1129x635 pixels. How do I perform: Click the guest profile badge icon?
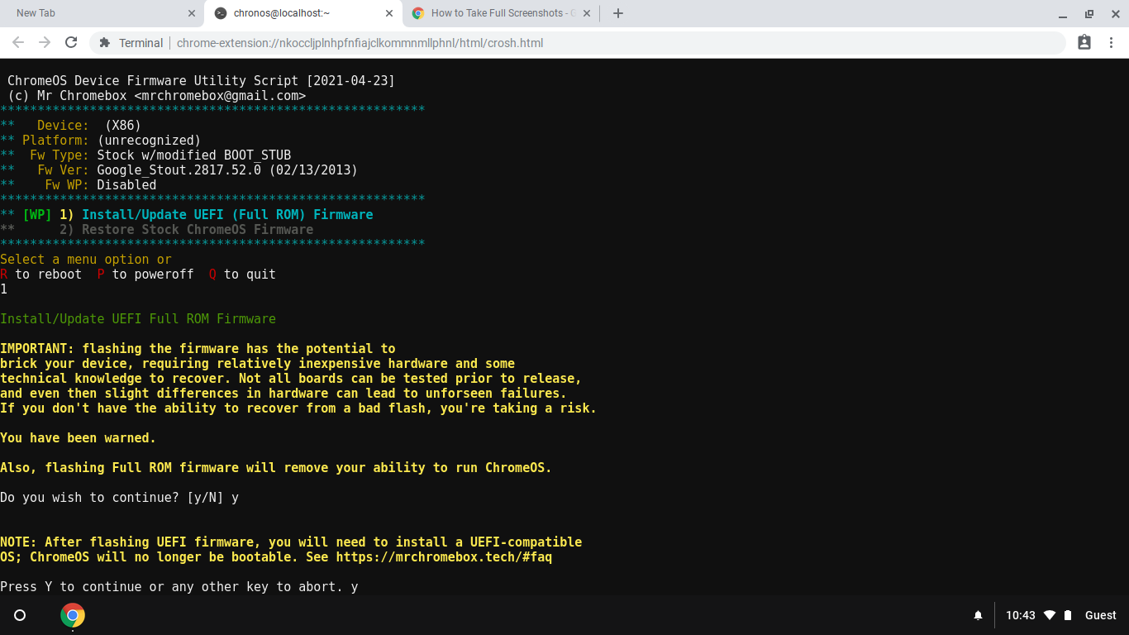[x=1084, y=42]
